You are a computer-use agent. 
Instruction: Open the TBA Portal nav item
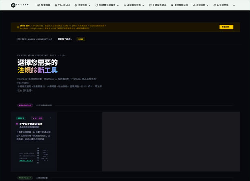(62, 5)
